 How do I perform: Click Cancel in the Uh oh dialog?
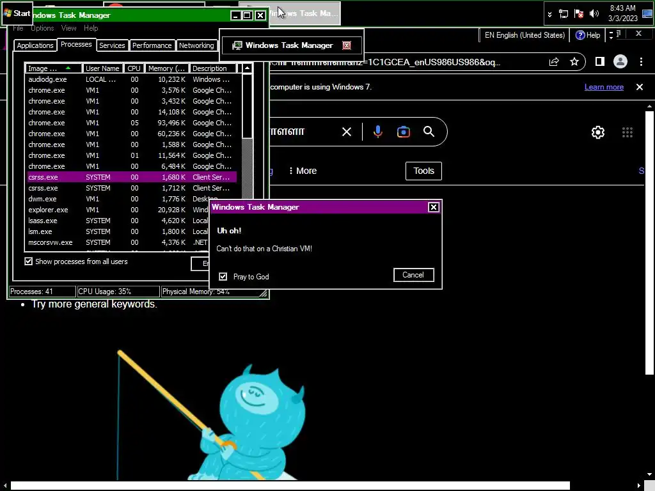(x=414, y=275)
